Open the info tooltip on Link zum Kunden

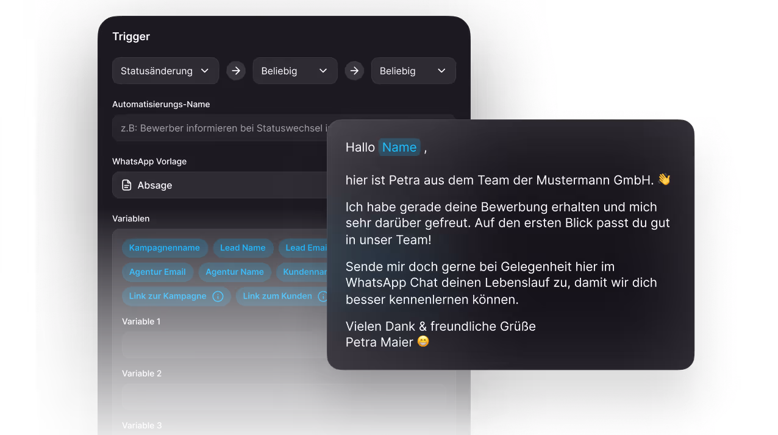pos(324,296)
